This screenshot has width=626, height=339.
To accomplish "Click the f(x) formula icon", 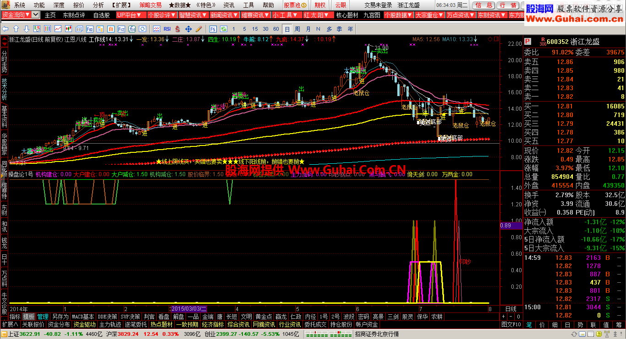I will [x=132, y=29].
